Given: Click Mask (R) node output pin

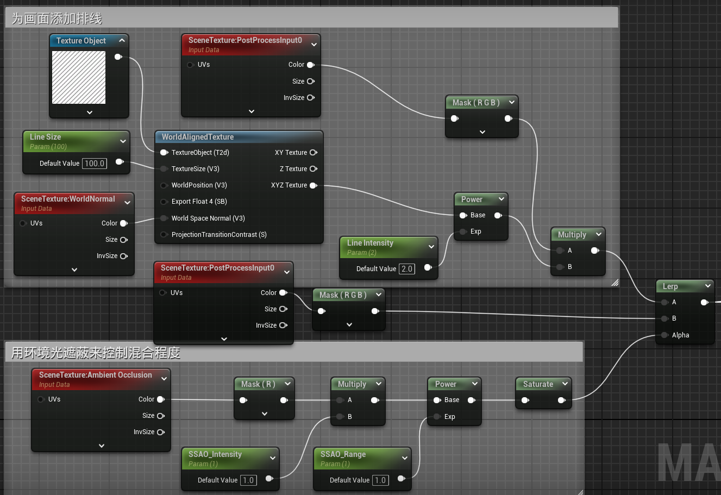Looking at the screenshot, I should 284,400.
